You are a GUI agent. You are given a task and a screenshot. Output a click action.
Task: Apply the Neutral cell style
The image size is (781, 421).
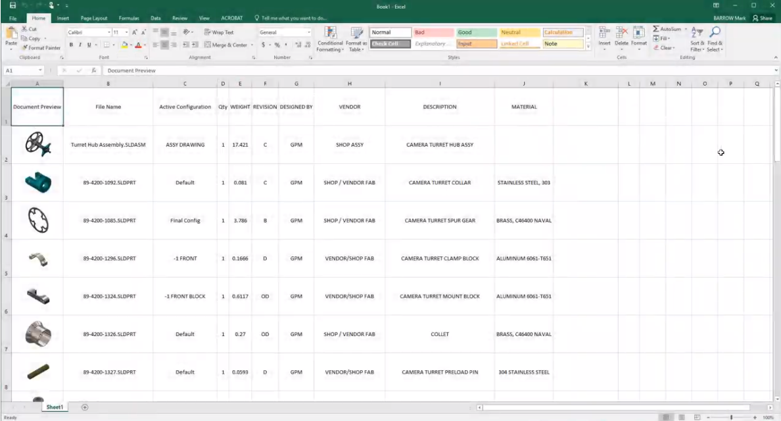coord(519,32)
